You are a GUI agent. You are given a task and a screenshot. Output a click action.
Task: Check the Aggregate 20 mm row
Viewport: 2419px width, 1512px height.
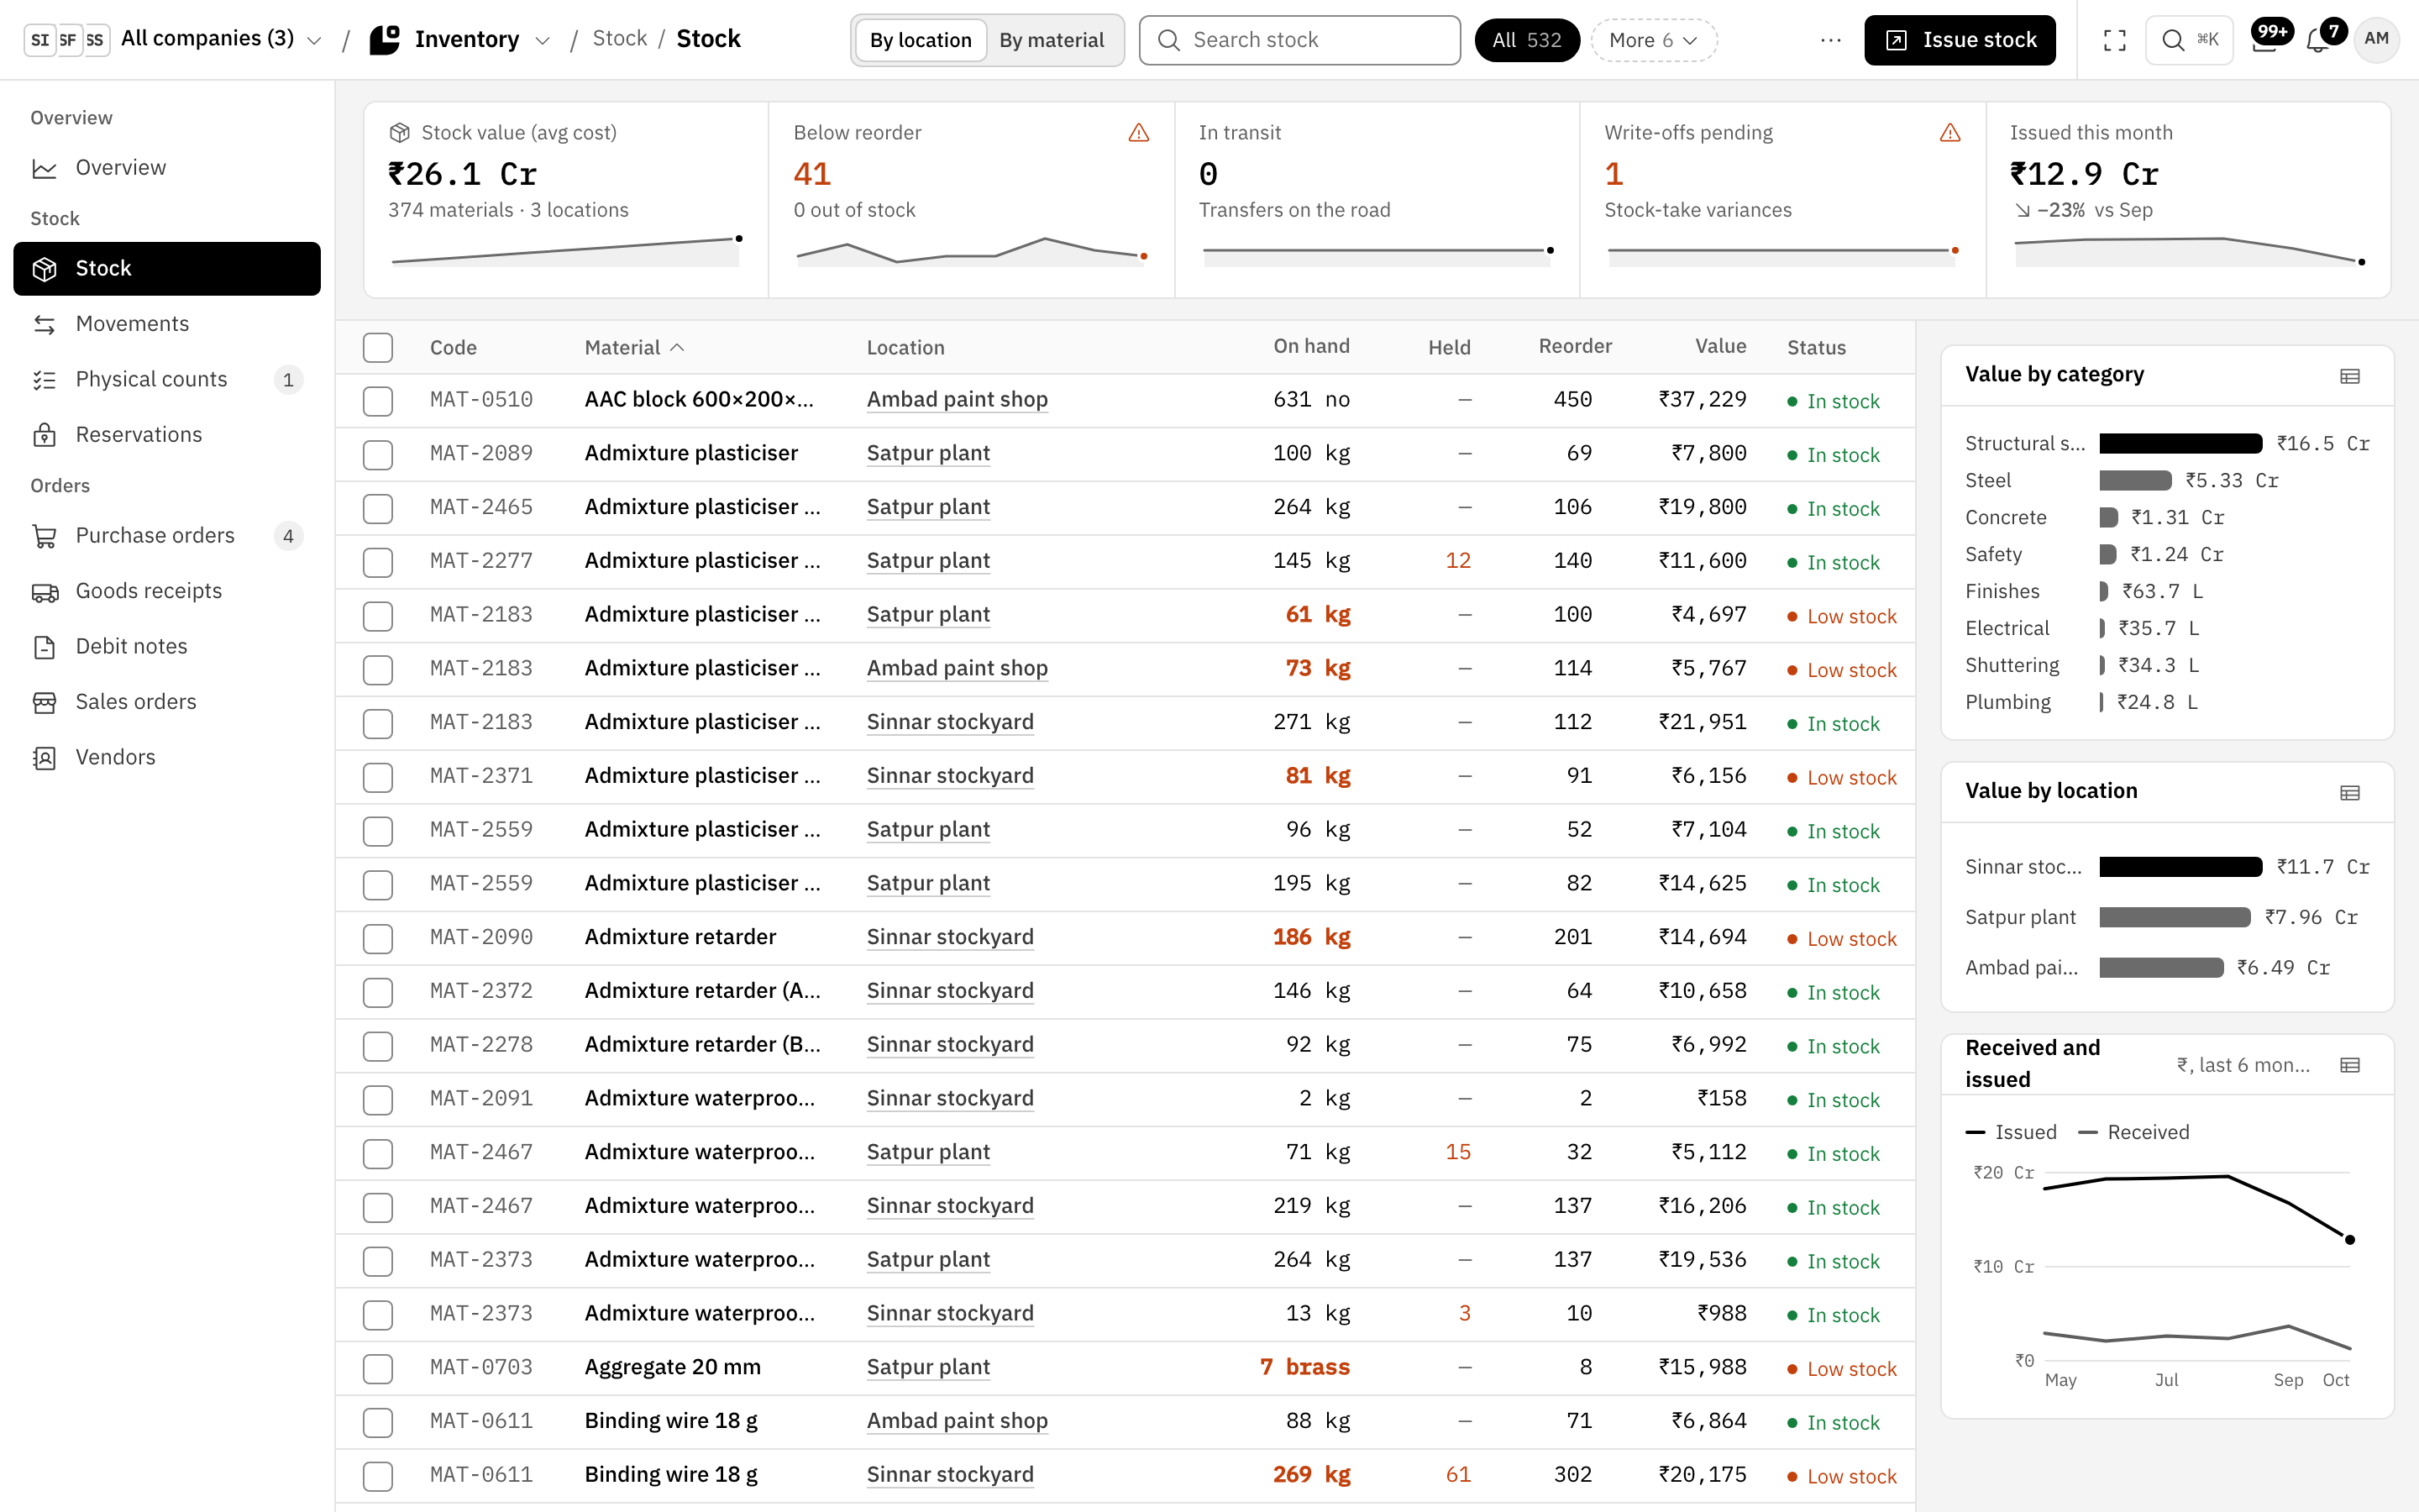pos(378,1369)
